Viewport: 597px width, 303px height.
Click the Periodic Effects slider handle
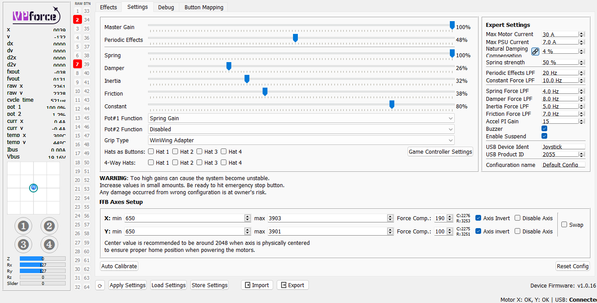[x=295, y=38]
